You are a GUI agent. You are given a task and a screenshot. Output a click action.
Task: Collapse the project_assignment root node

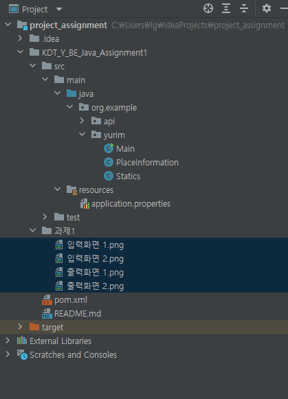tap(8, 25)
